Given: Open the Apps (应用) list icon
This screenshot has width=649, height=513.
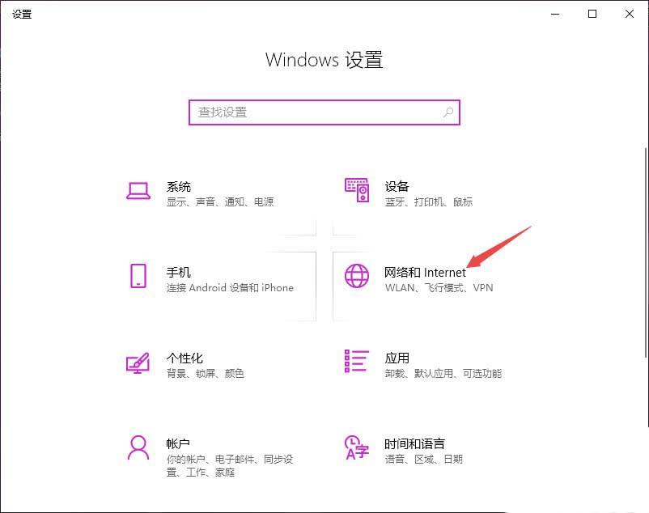Looking at the screenshot, I should point(357,361).
